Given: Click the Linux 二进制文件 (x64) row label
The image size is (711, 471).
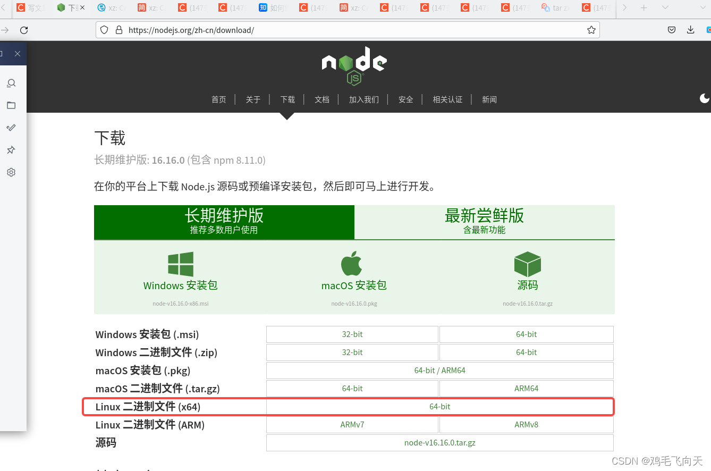Looking at the screenshot, I should (148, 407).
